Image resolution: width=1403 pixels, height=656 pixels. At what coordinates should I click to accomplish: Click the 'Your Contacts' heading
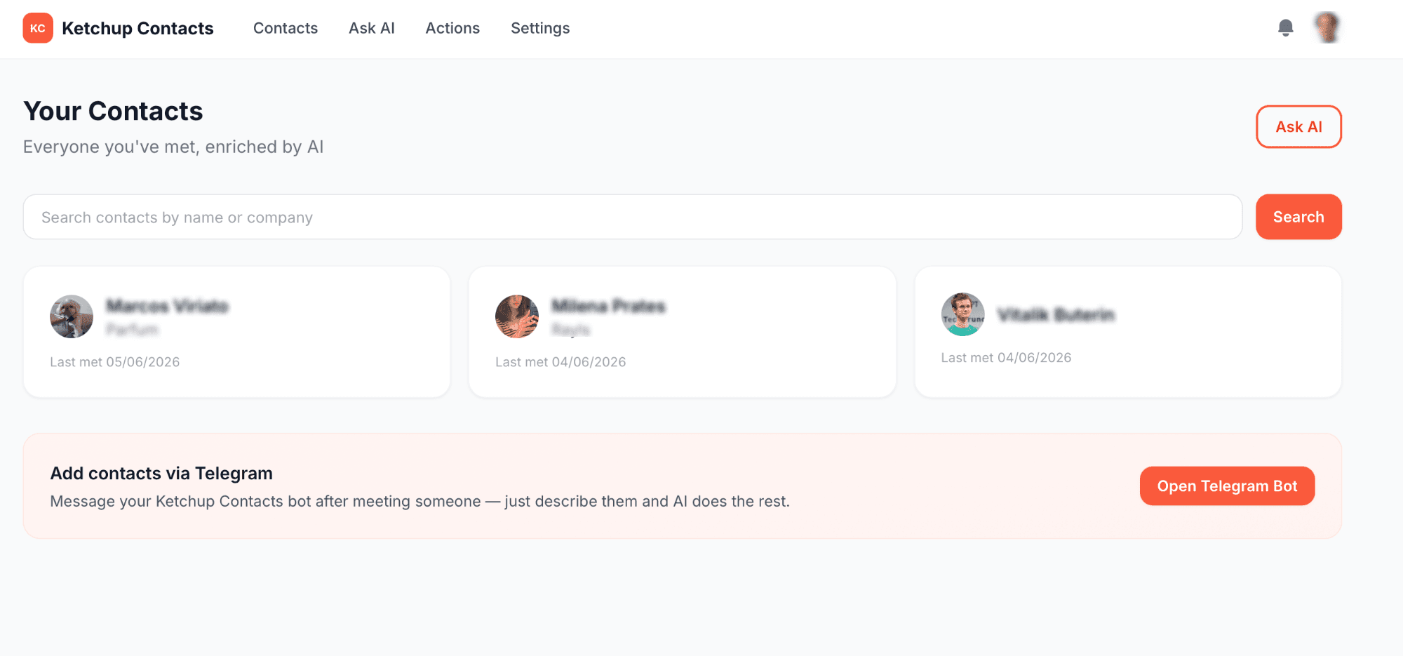coord(113,111)
